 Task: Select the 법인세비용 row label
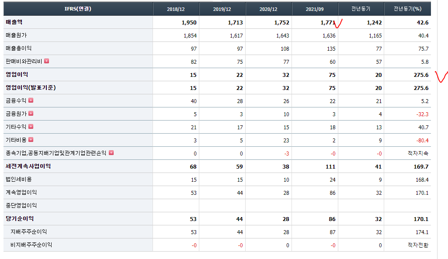point(18,180)
